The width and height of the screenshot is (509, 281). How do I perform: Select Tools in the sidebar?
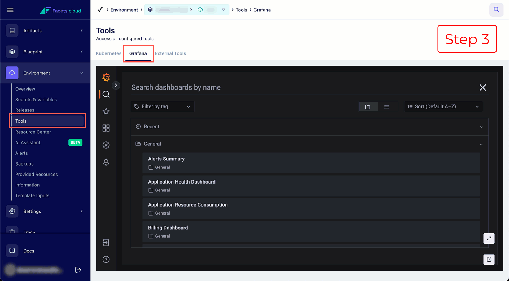pyautogui.click(x=48, y=121)
